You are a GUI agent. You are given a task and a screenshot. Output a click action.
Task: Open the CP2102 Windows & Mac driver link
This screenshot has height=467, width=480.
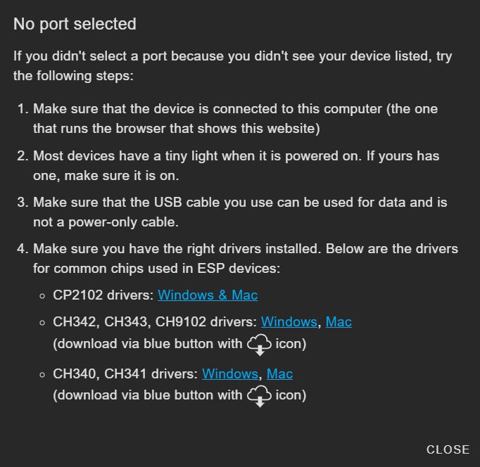pyautogui.click(x=208, y=295)
